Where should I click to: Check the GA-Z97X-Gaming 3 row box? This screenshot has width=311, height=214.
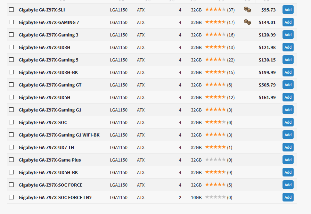click(11, 34)
